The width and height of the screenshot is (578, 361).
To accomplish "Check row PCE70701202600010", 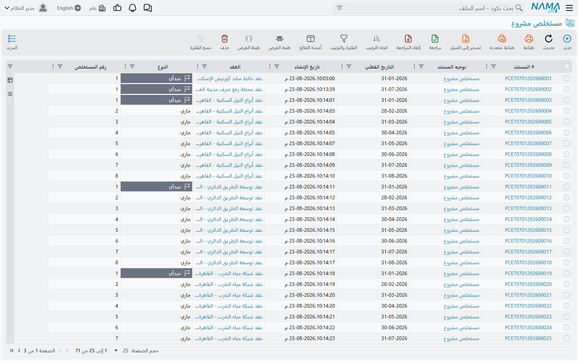I will pos(567,176).
